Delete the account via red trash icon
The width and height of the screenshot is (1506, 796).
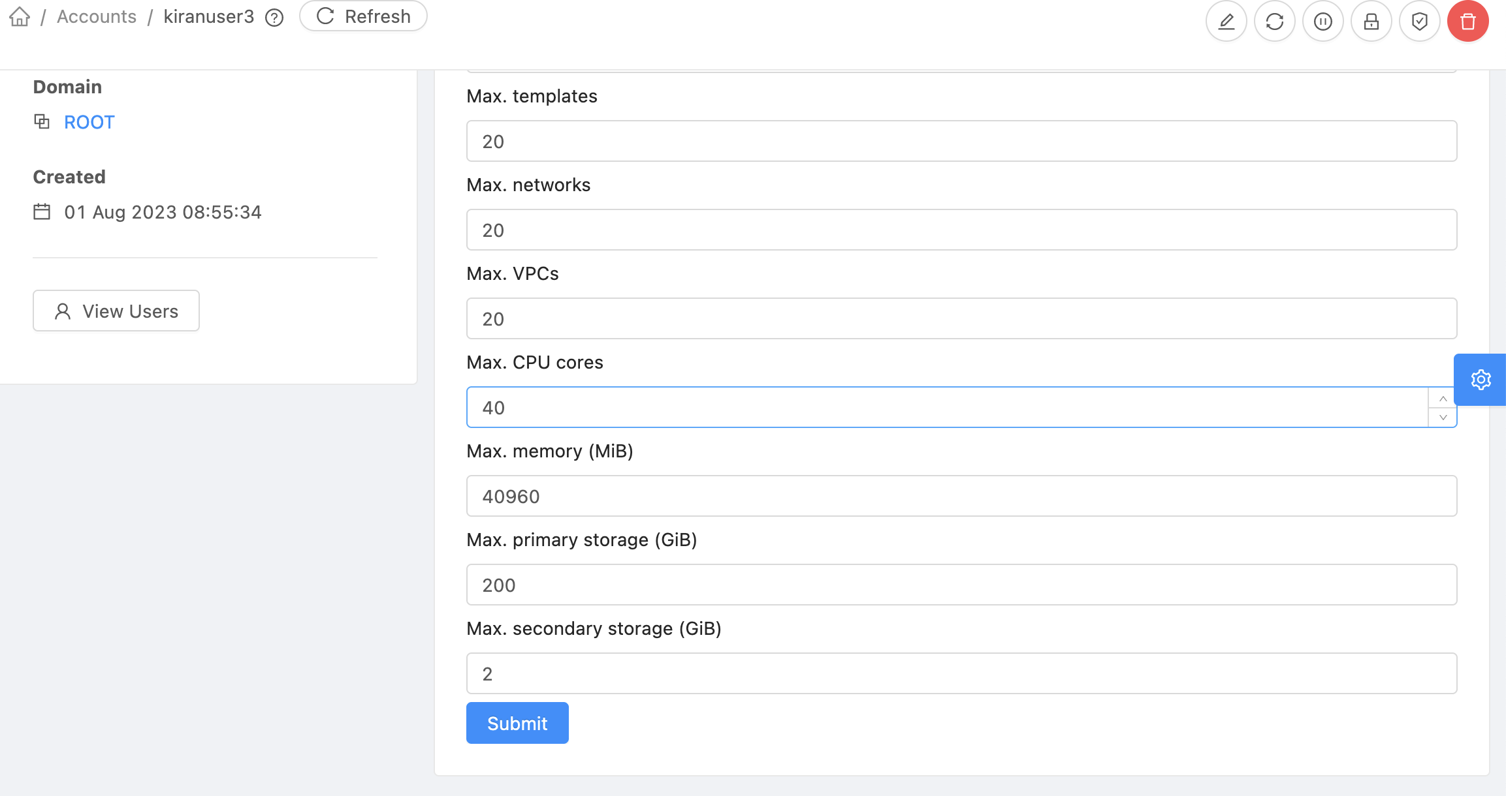pyautogui.click(x=1467, y=21)
